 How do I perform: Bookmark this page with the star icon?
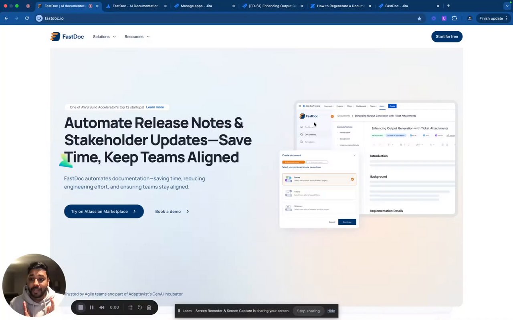click(419, 18)
